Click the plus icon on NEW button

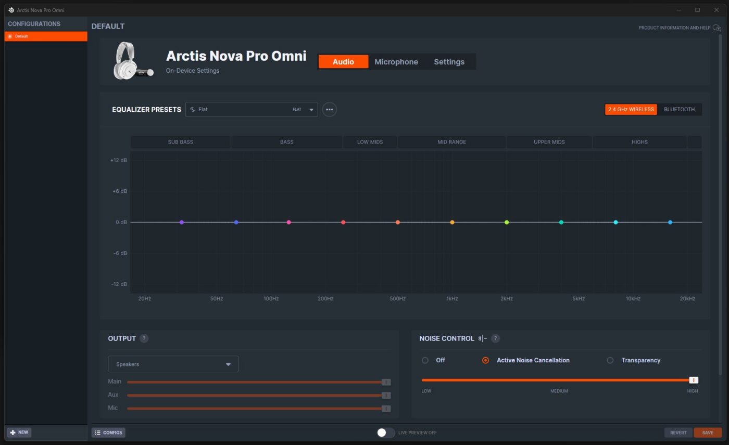13,433
